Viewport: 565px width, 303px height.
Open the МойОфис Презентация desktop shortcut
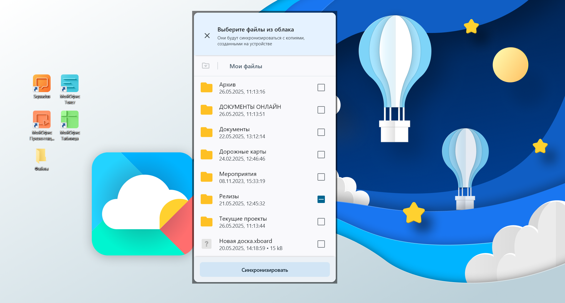[x=42, y=126]
